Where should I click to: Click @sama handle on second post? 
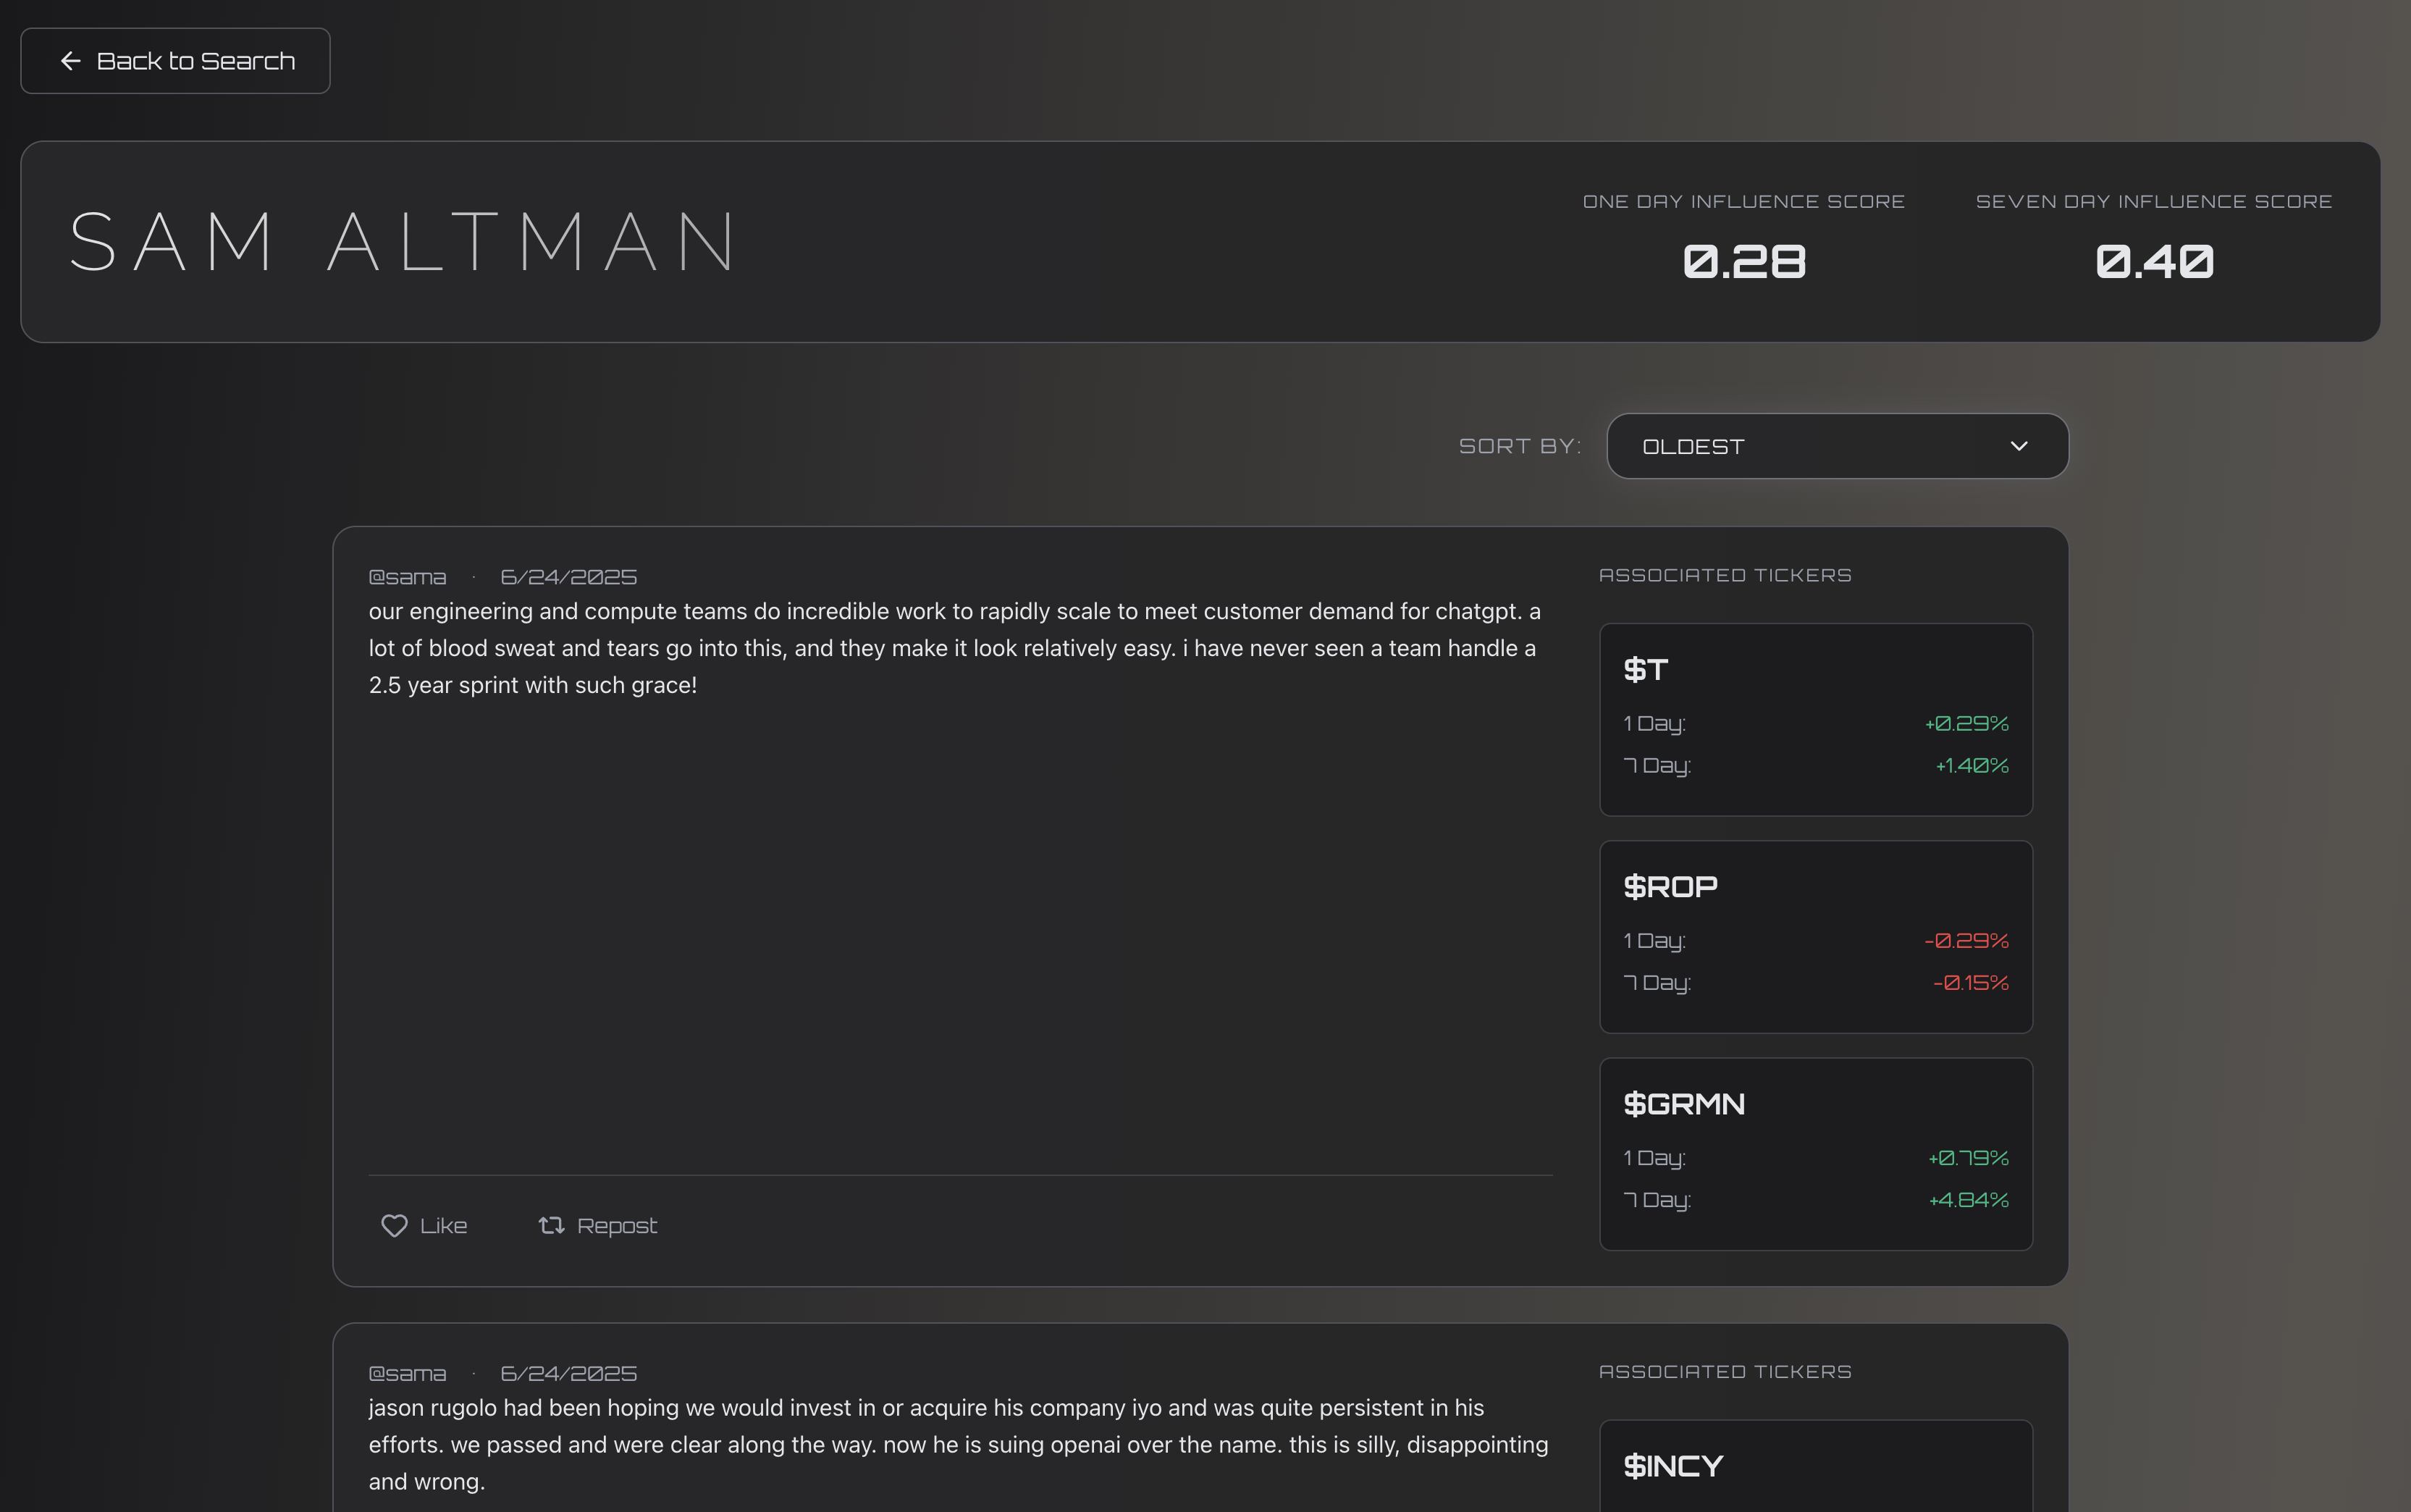coord(407,1373)
